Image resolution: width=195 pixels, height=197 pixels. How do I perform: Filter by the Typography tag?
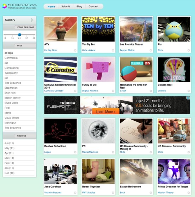click(x=11, y=73)
